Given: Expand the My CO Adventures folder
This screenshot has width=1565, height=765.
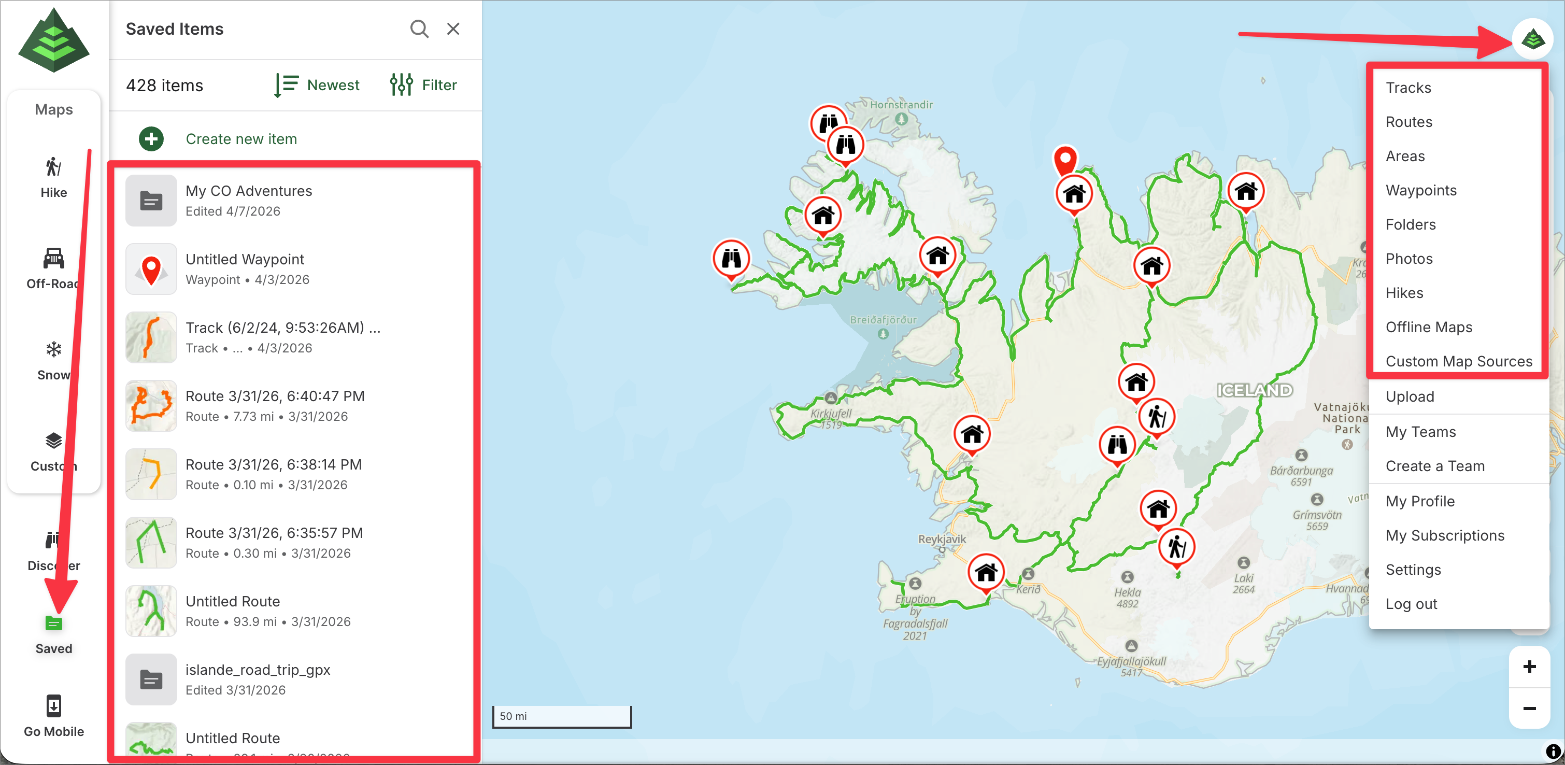Looking at the screenshot, I should 248,200.
